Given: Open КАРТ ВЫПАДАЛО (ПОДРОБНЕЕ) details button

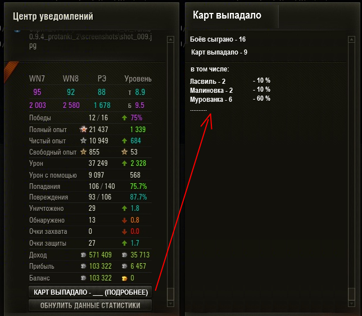Looking at the screenshot, I should (90, 292).
